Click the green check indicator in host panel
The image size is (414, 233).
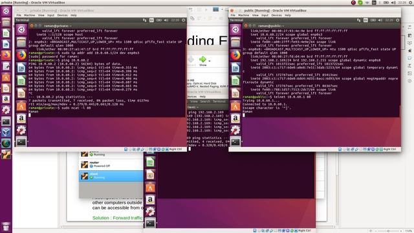point(360,3)
